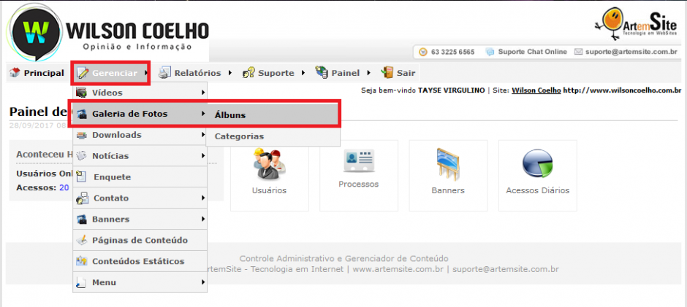Expand the Relatórios menu arrow
This screenshot has height=307, width=687.
tap(230, 73)
